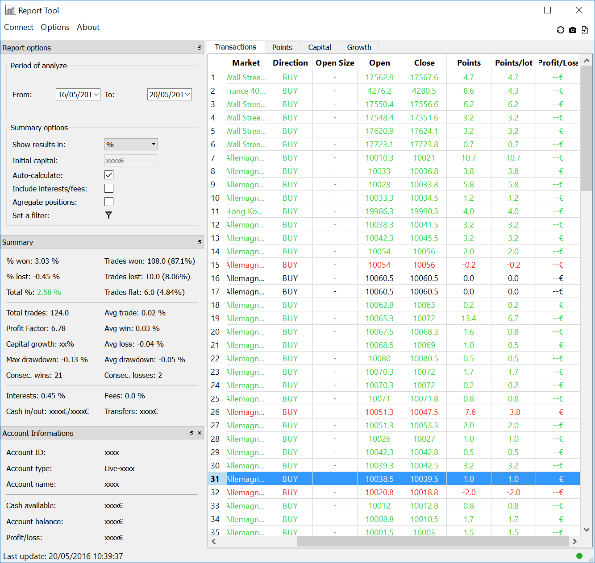Screen dimensions: 595x563
Task: Open the Options menu
Action: [55, 27]
